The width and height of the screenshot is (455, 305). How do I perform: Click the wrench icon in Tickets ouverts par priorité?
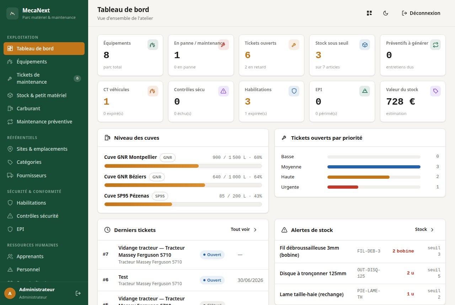click(x=284, y=138)
